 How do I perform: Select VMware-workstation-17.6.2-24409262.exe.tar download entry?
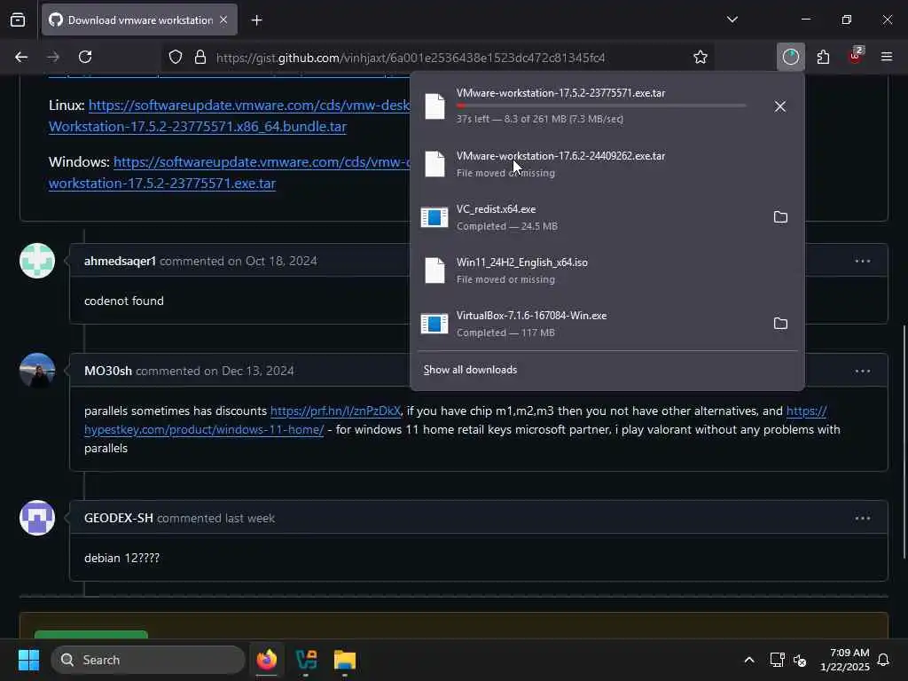(x=607, y=164)
